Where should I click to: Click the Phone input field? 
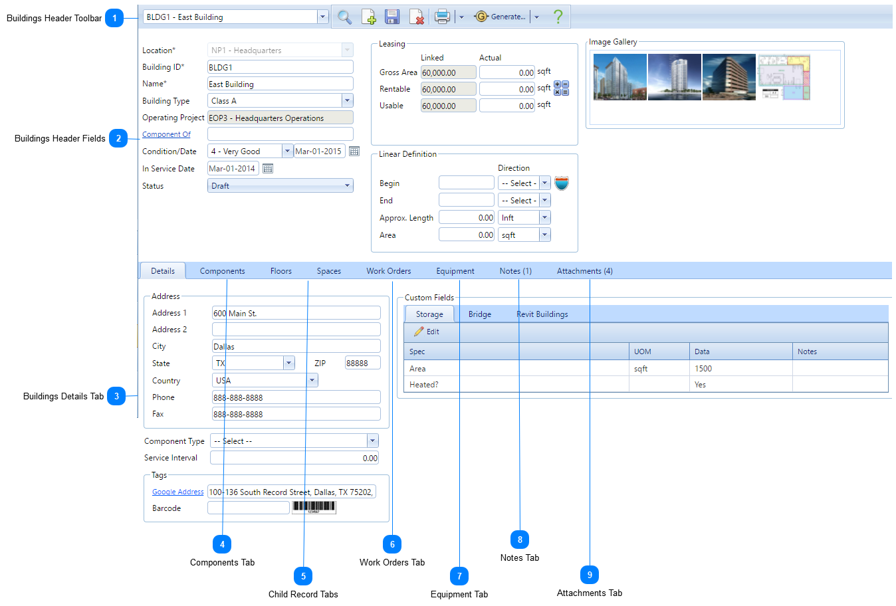296,397
